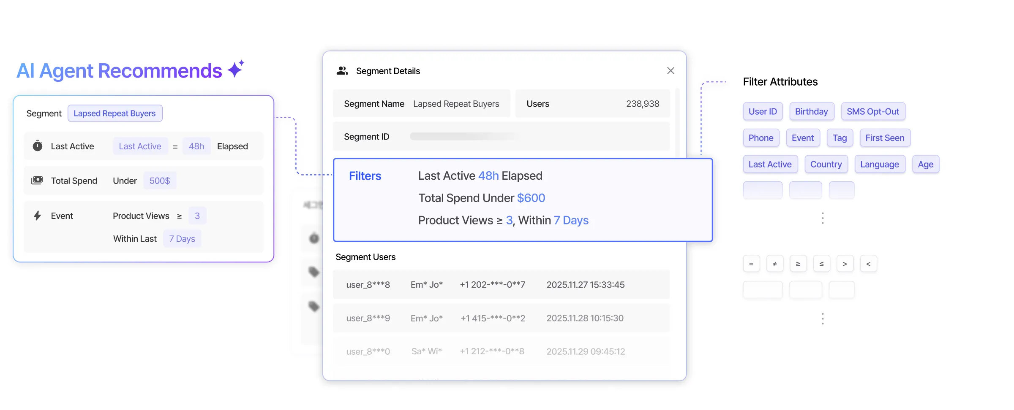The image size is (1014, 410).
Task: Choose the equals operator button
Action: coord(751,264)
